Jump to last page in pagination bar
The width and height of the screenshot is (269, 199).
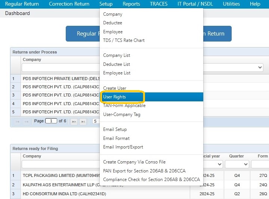(x=83, y=122)
